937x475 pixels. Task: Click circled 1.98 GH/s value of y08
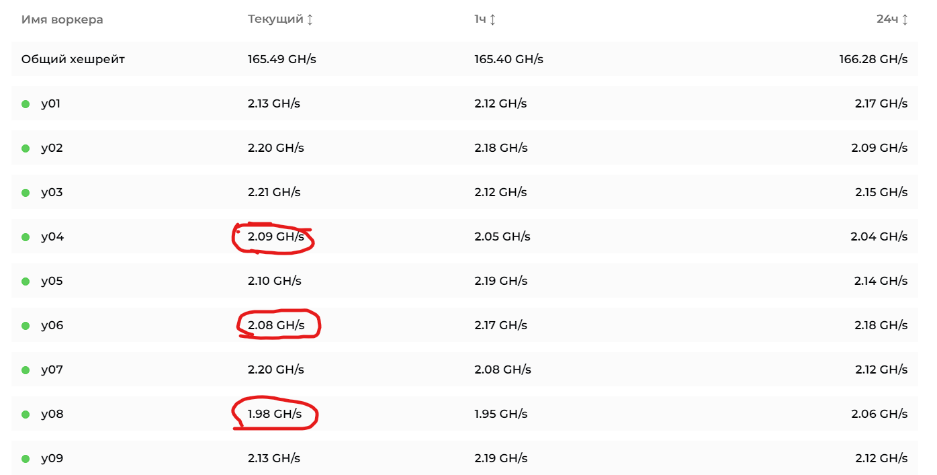pyautogui.click(x=275, y=414)
